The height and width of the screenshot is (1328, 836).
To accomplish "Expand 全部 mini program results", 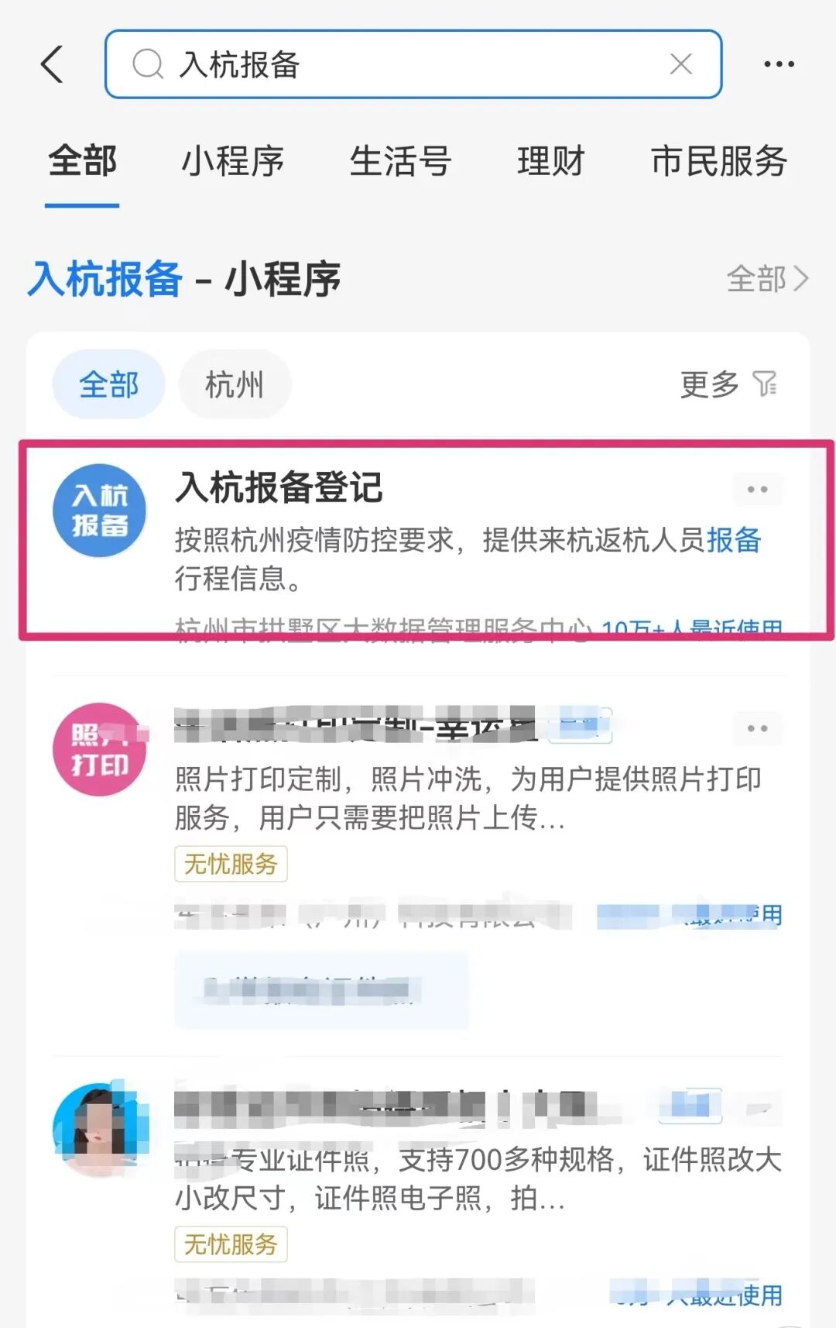I will [768, 279].
